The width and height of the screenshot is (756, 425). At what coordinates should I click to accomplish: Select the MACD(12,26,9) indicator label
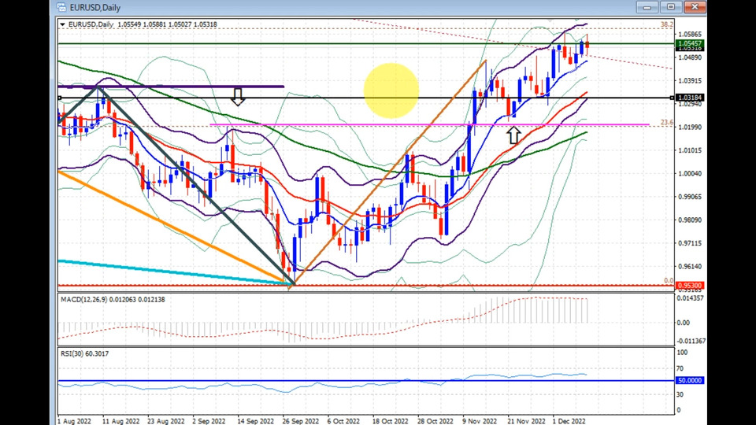click(x=113, y=300)
